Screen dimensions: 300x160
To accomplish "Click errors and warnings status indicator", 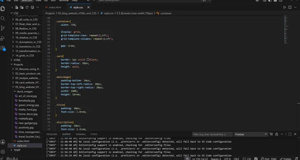I will (x=12, y=159).
